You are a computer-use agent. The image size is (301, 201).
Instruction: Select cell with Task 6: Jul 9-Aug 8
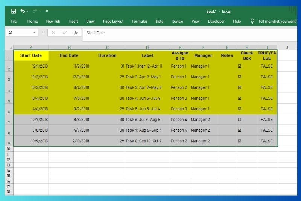tap(147, 120)
